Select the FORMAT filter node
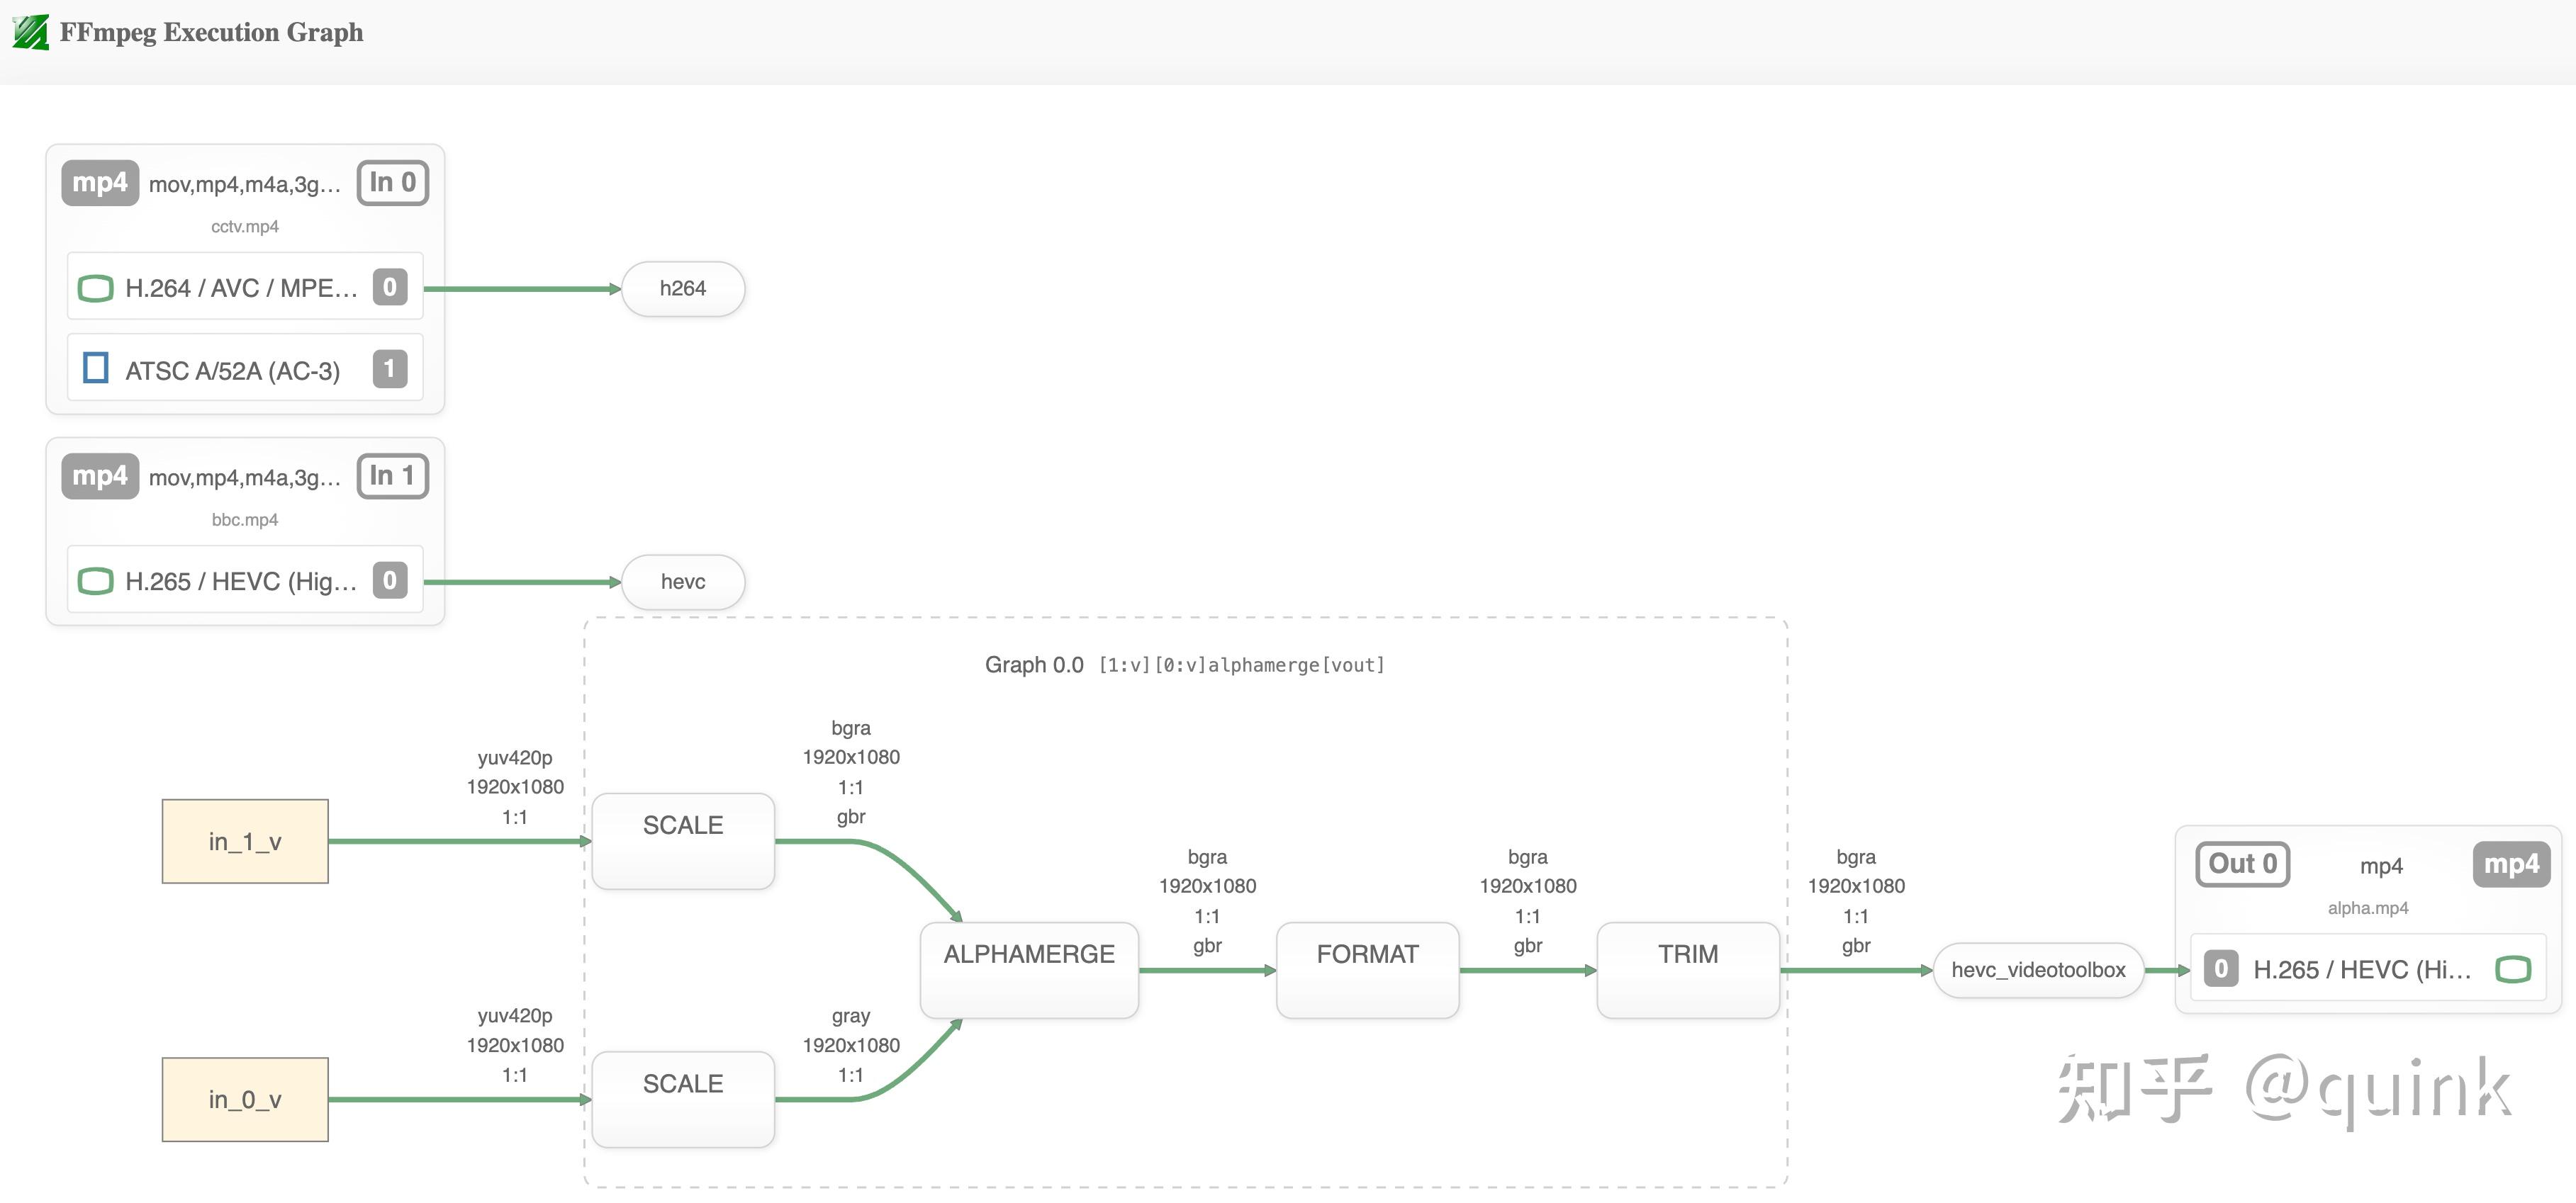 point(1367,969)
